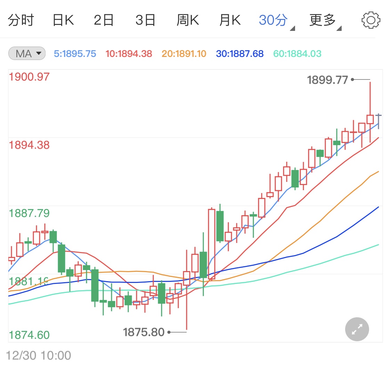
Task: Switch to the 月K tab
Action: (230, 20)
